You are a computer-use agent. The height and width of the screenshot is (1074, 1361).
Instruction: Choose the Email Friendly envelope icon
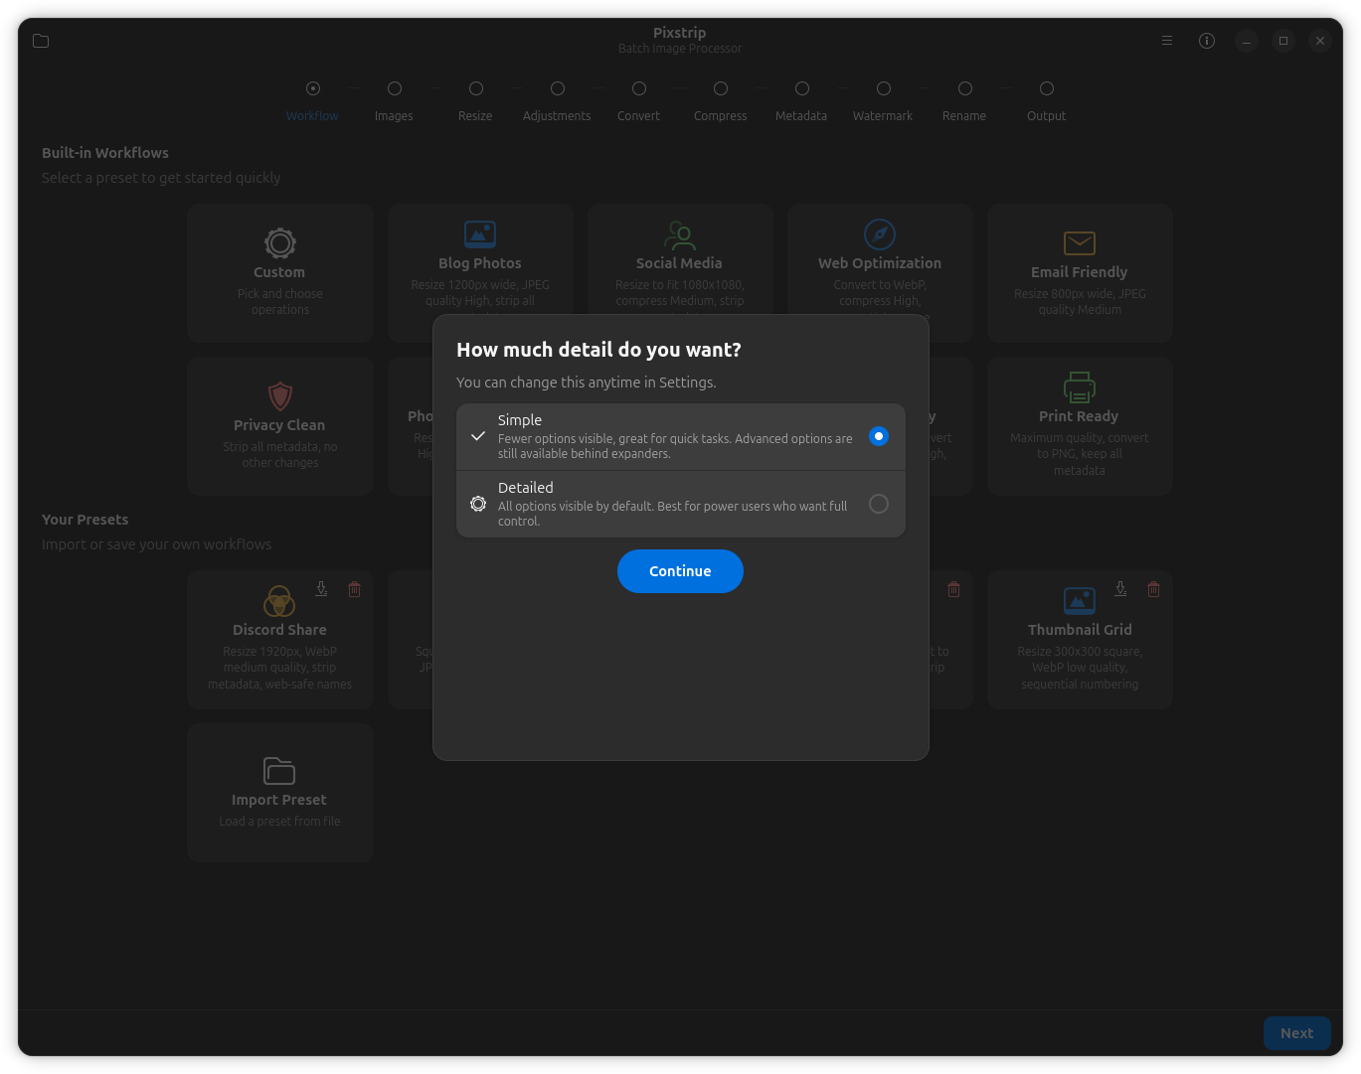point(1079,242)
